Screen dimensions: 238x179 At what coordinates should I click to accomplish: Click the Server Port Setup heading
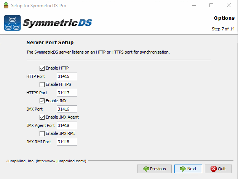point(50,43)
